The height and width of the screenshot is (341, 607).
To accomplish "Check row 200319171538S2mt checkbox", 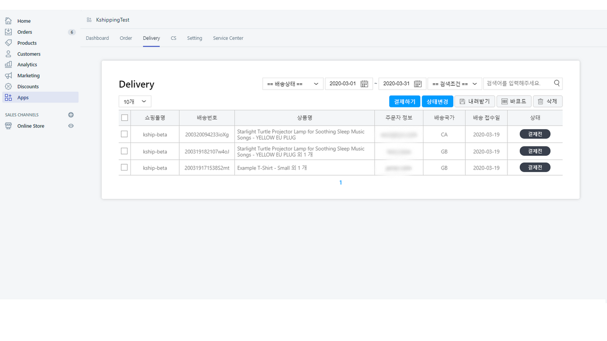I will pyautogui.click(x=124, y=167).
